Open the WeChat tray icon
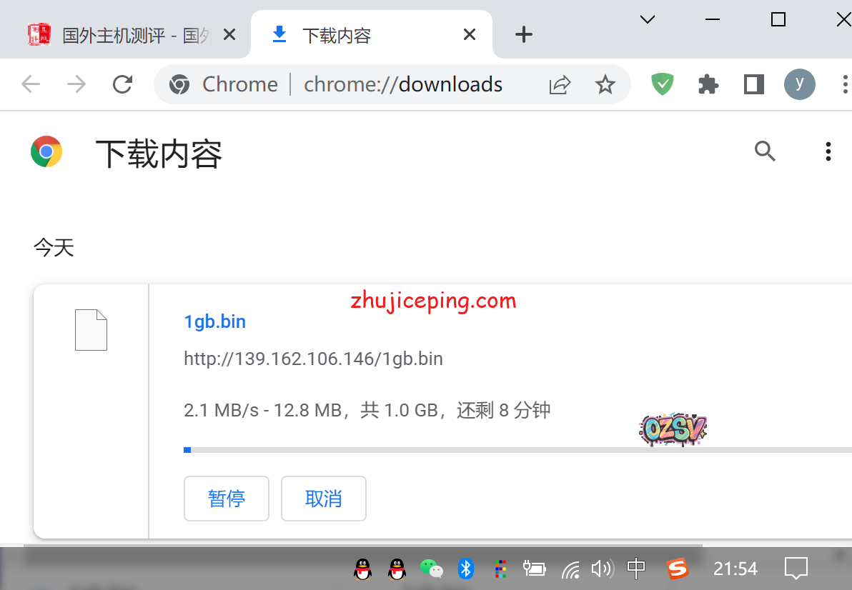852x590 pixels. [x=431, y=569]
